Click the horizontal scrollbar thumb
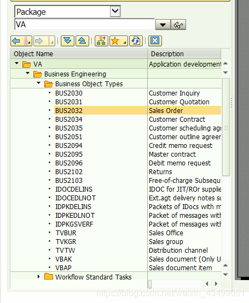Screen dimensions: 249x303 tap(150, 284)
